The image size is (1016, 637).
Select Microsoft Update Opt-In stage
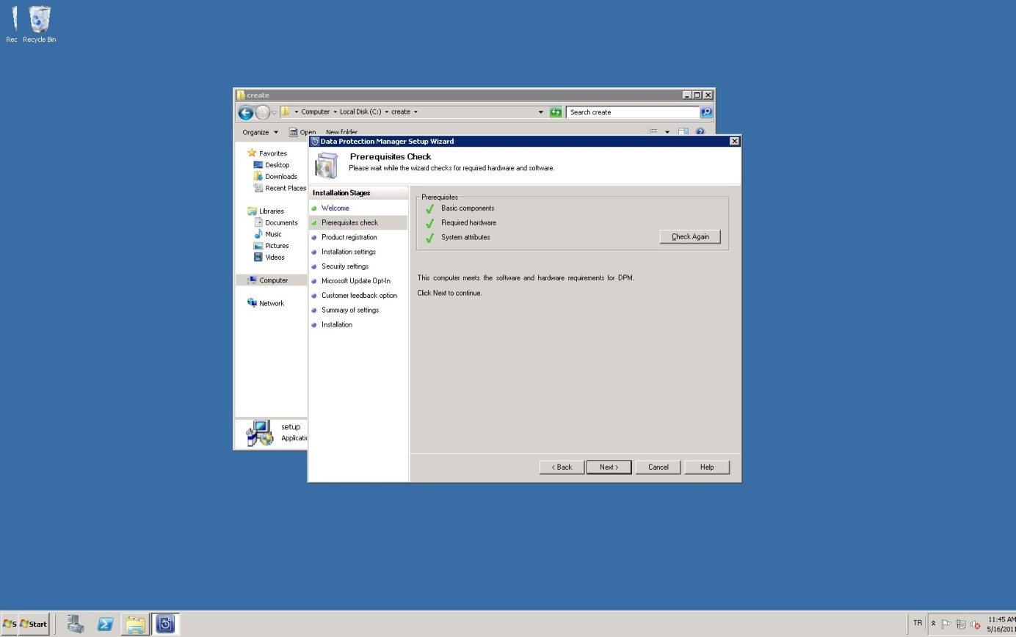click(x=355, y=281)
